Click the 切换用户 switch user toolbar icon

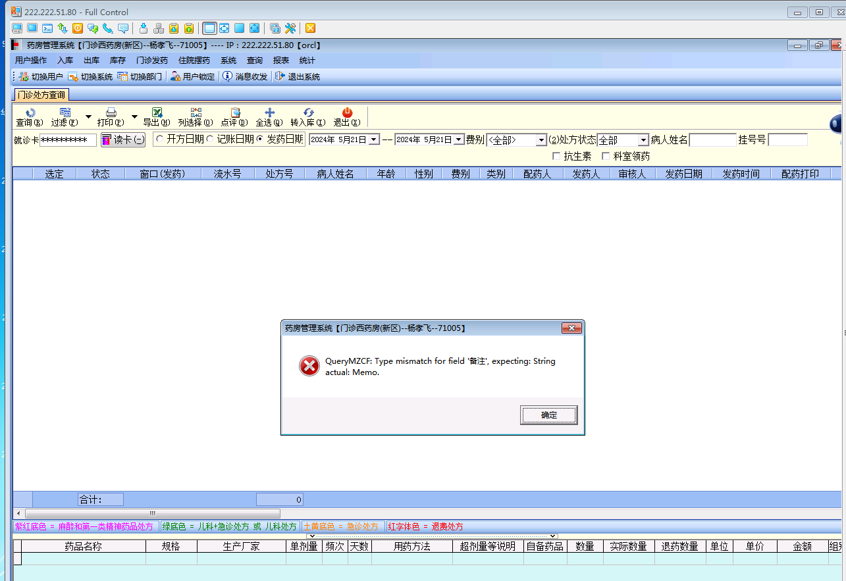(24, 76)
